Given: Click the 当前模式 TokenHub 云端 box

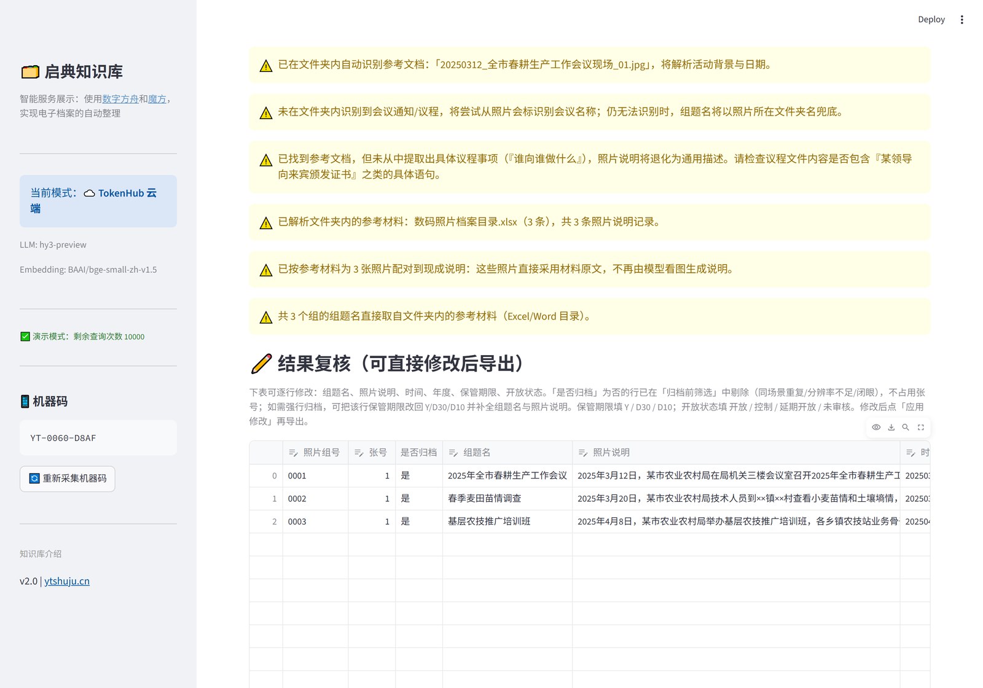Looking at the screenshot, I should click(x=98, y=201).
